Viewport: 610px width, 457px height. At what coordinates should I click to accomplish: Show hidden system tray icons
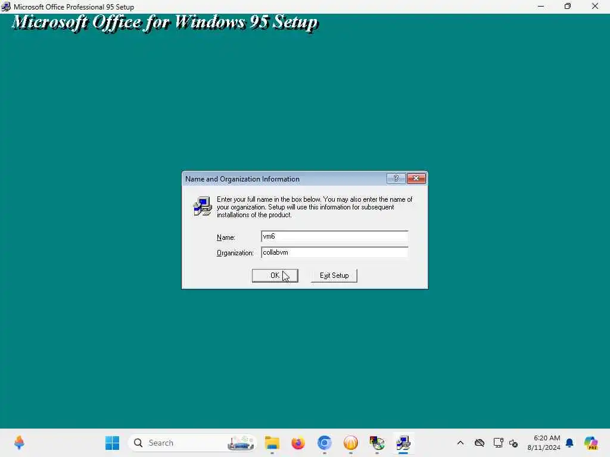(x=460, y=443)
